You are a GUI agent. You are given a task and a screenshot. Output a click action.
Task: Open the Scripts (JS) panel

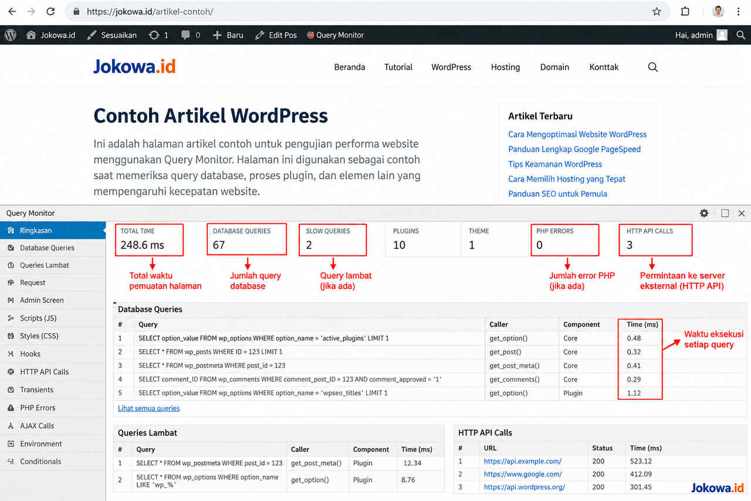(x=53, y=318)
